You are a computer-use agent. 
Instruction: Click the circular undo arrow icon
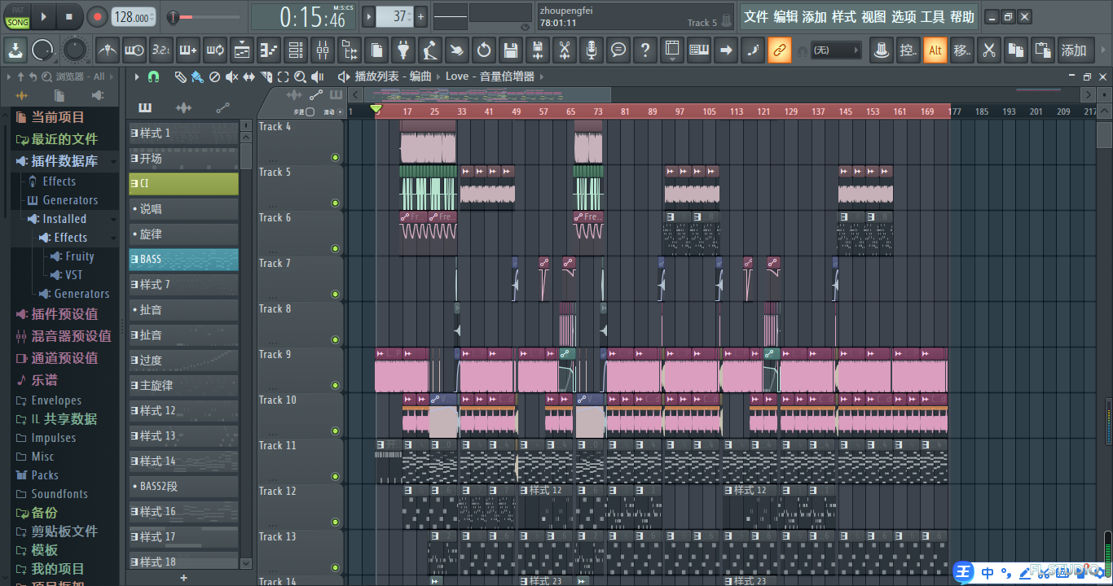click(x=484, y=50)
